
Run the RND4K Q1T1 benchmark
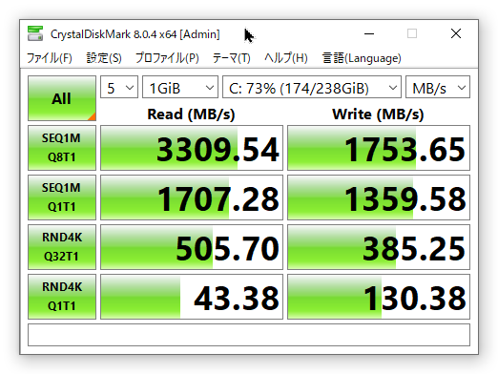[62, 297]
